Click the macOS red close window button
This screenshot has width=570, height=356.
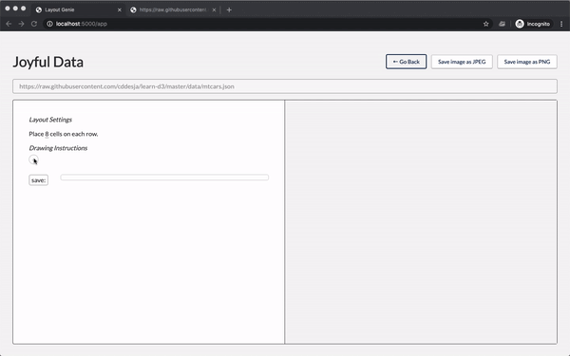(8, 9)
